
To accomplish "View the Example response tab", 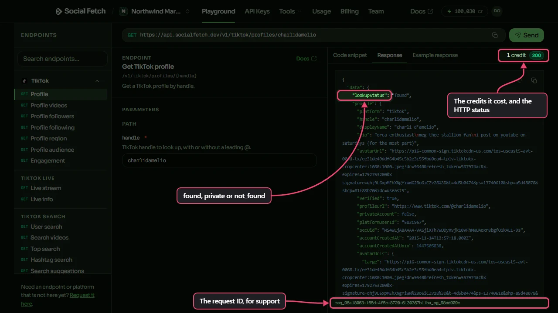I will pyautogui.click(x=435, y=55).
